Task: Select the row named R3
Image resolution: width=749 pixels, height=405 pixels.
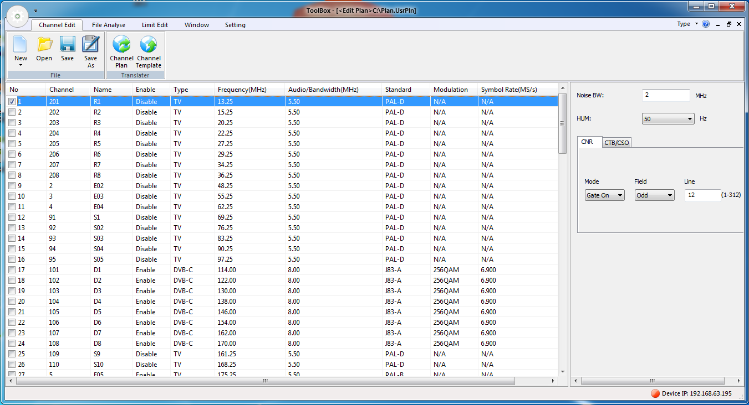Action: [282, 123]
